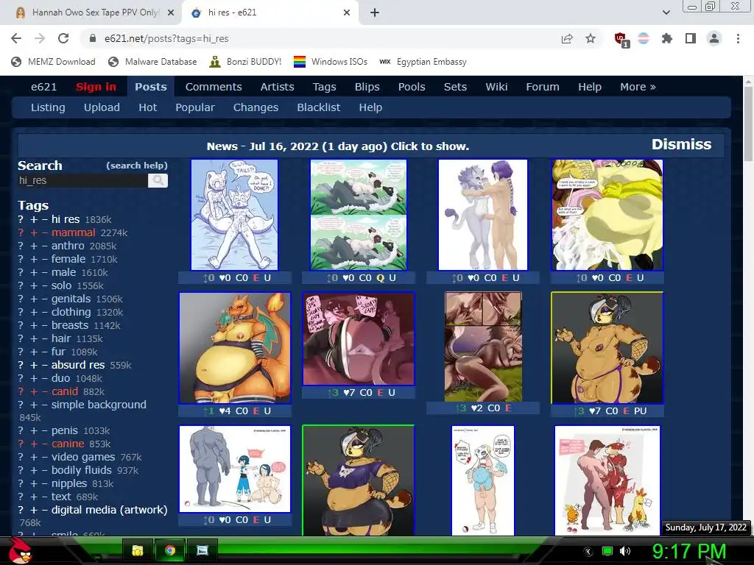Click the magnifier search button beside hi_res

point(158,181)
